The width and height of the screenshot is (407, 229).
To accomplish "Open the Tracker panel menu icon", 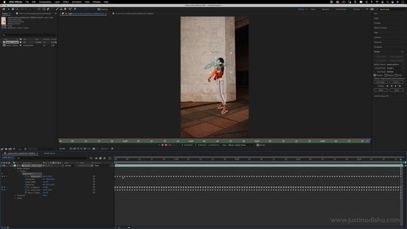I will [403, 52].
